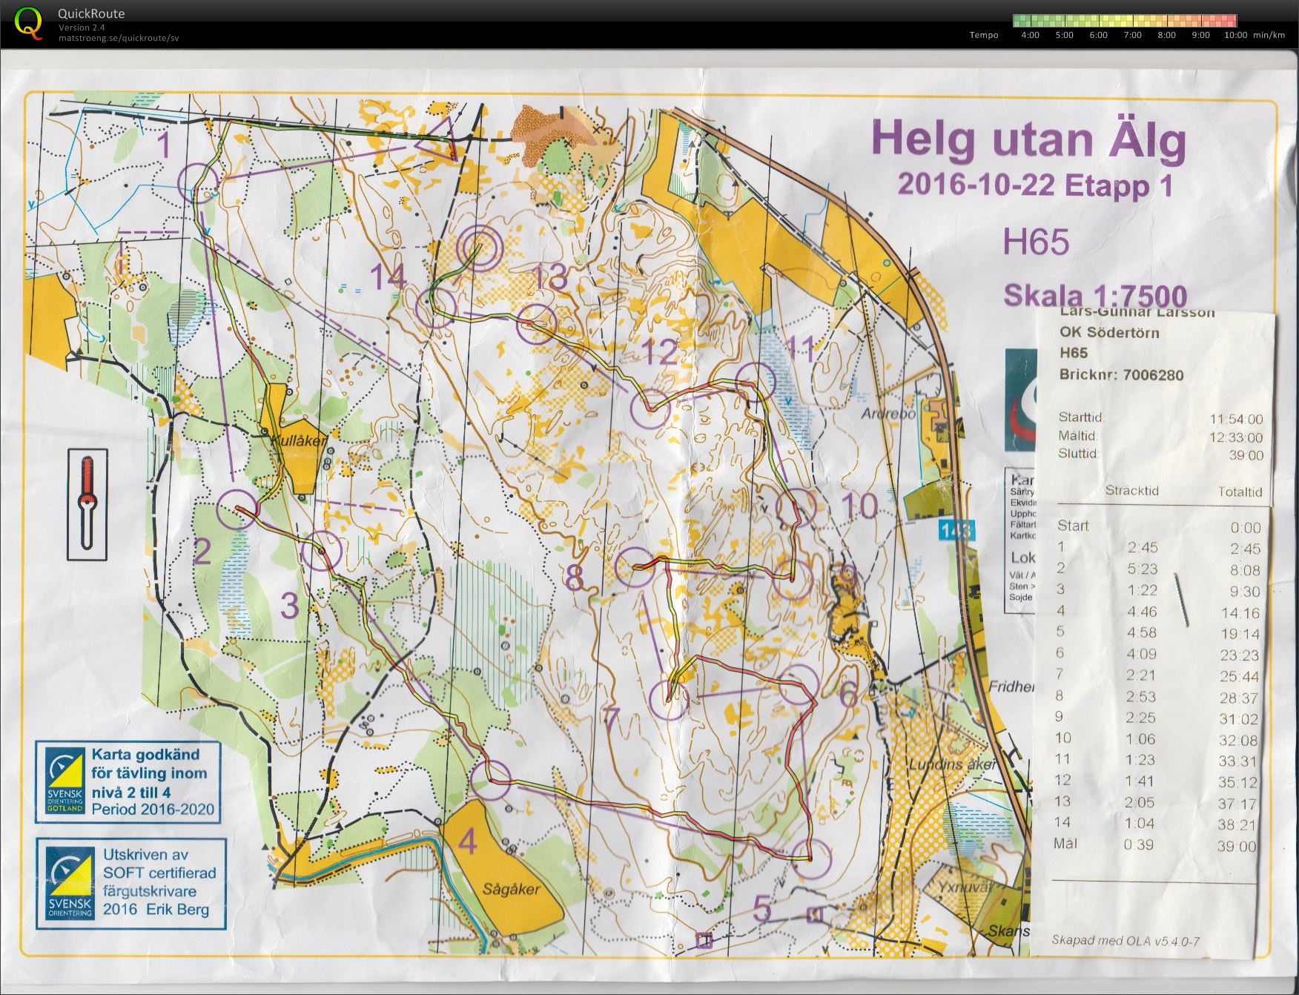
Task: Click control circle 12 on the route
Action: (x=651, y=409)
